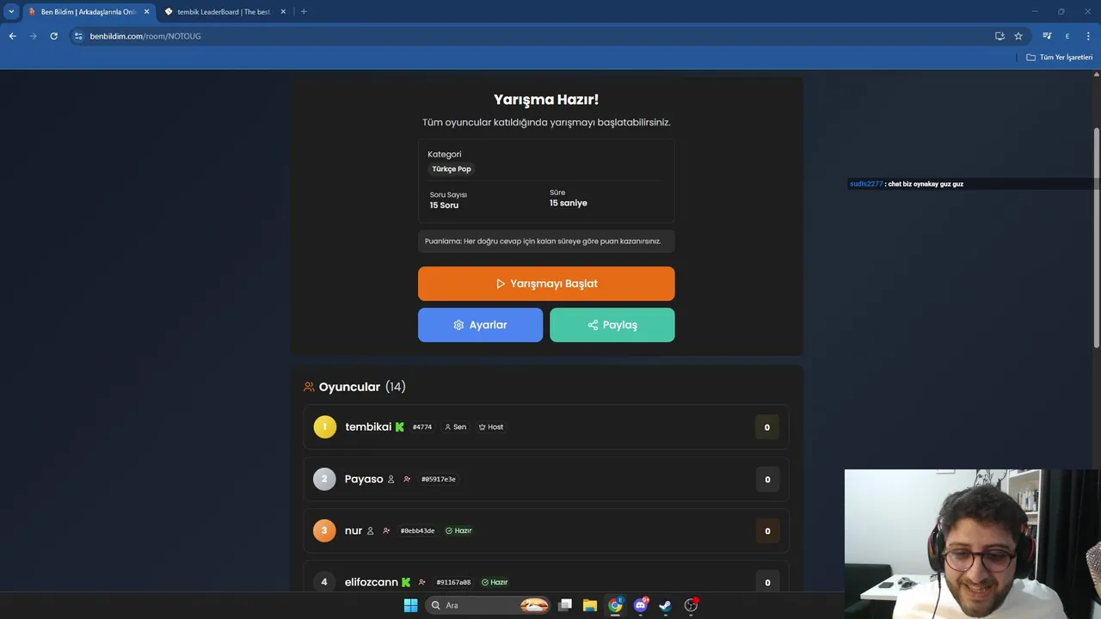This screenshot has width=1101, height=619.
Task: Open Tüm Yer İşaretleri bookmarks folder
Action: coord(1060,58)
